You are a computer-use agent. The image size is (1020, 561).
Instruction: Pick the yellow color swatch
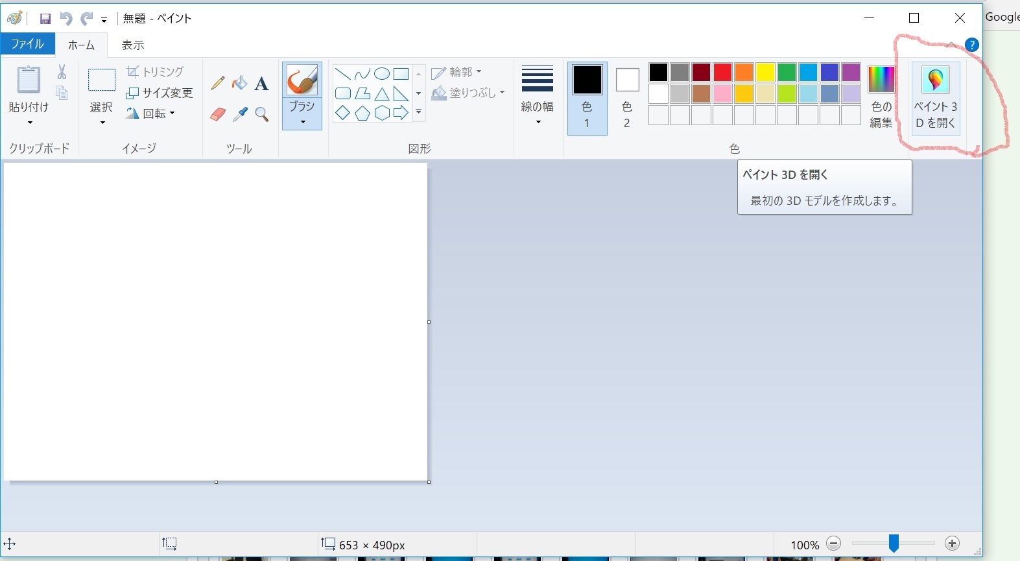(x=765, y=72)
